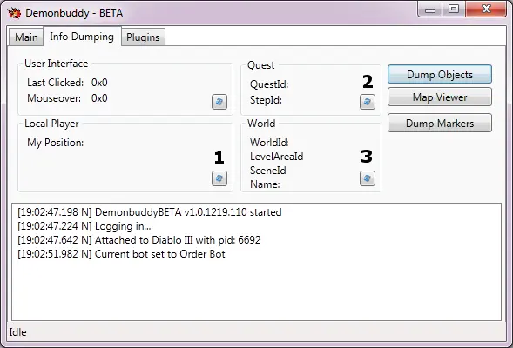Select the Info Dumping tab
Image resolution: width=513 pixels, height=348 pixels.
(82, 37)
